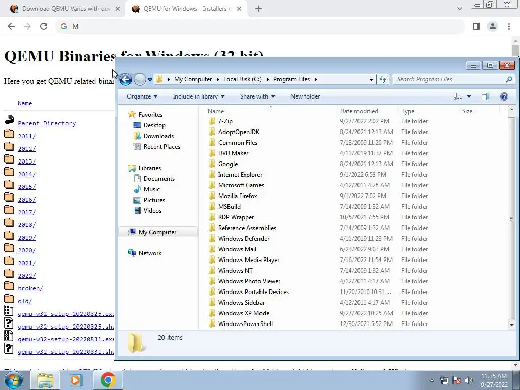Expand the arrow after Program Files breadcrumb
The width and height of the screenshot is (520, 390).
(316, 79)
